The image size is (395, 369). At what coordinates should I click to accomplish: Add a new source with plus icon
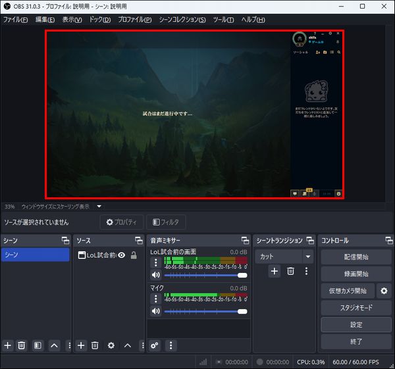(81, 345)
